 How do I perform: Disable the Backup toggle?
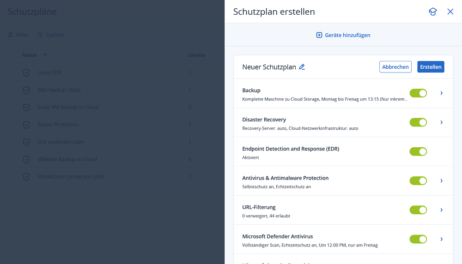click(x=418, y=93)
